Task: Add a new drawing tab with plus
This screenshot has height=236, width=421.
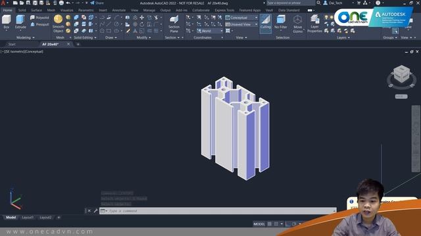Action: pyautogui.click(x=78, y=44)
